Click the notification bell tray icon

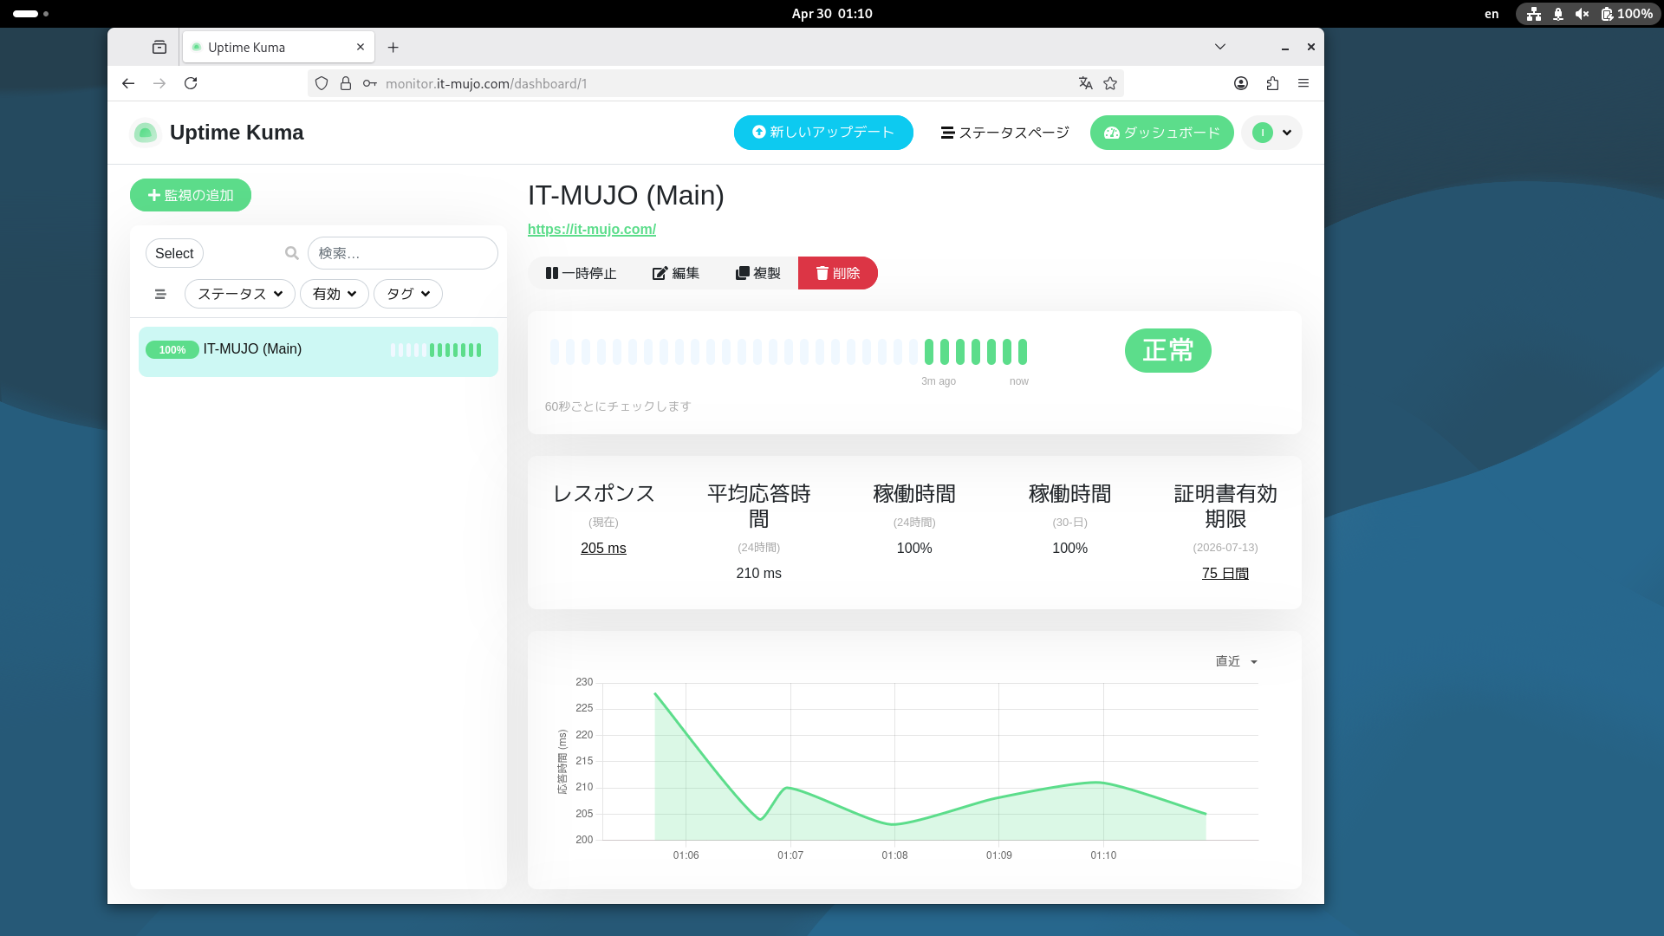click(x=1558, y=13)
